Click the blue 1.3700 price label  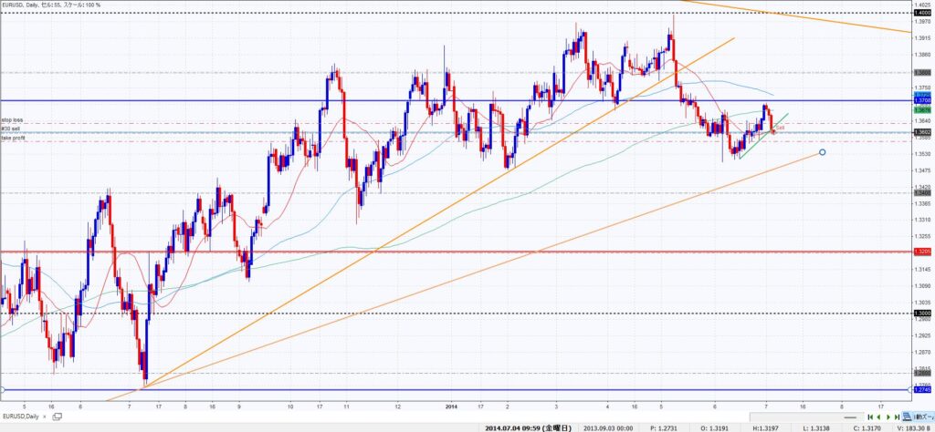coord(922,100)
